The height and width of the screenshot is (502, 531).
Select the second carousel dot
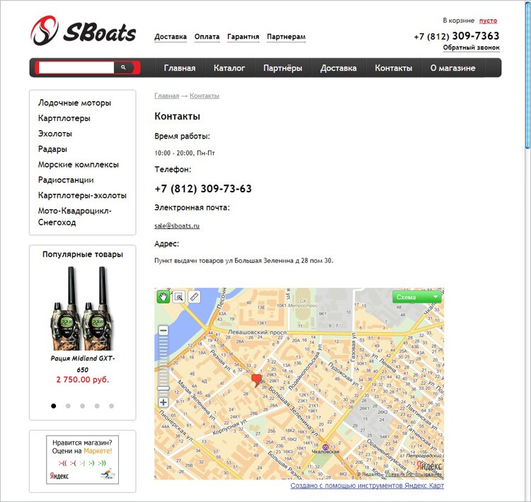(68, 406)
